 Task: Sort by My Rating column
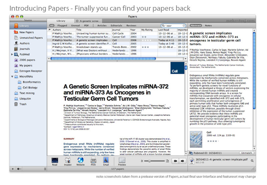pyautogui.click(x=149, y=30)
